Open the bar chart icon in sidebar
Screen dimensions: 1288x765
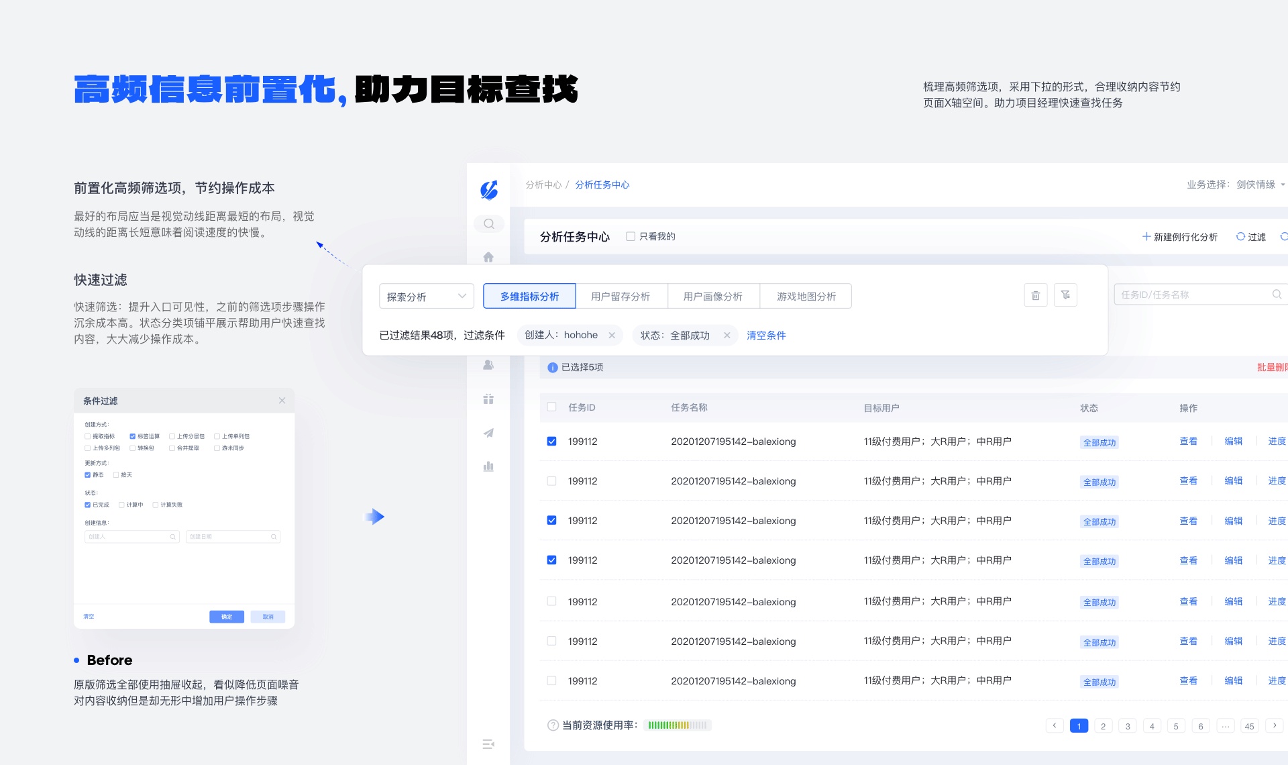point(488,466)
